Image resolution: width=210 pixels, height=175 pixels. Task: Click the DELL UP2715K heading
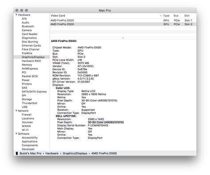[x=66, y=116]
